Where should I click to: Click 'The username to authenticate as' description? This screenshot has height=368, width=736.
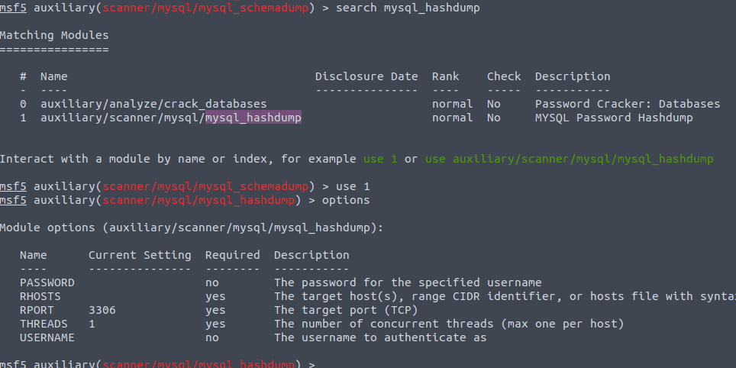(380, 337)
